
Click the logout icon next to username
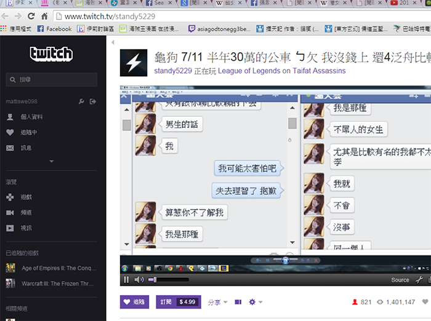93,101
